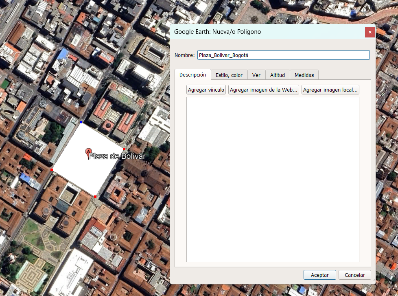
Task: Select the Descripción tab
Action: coord(192,75)
